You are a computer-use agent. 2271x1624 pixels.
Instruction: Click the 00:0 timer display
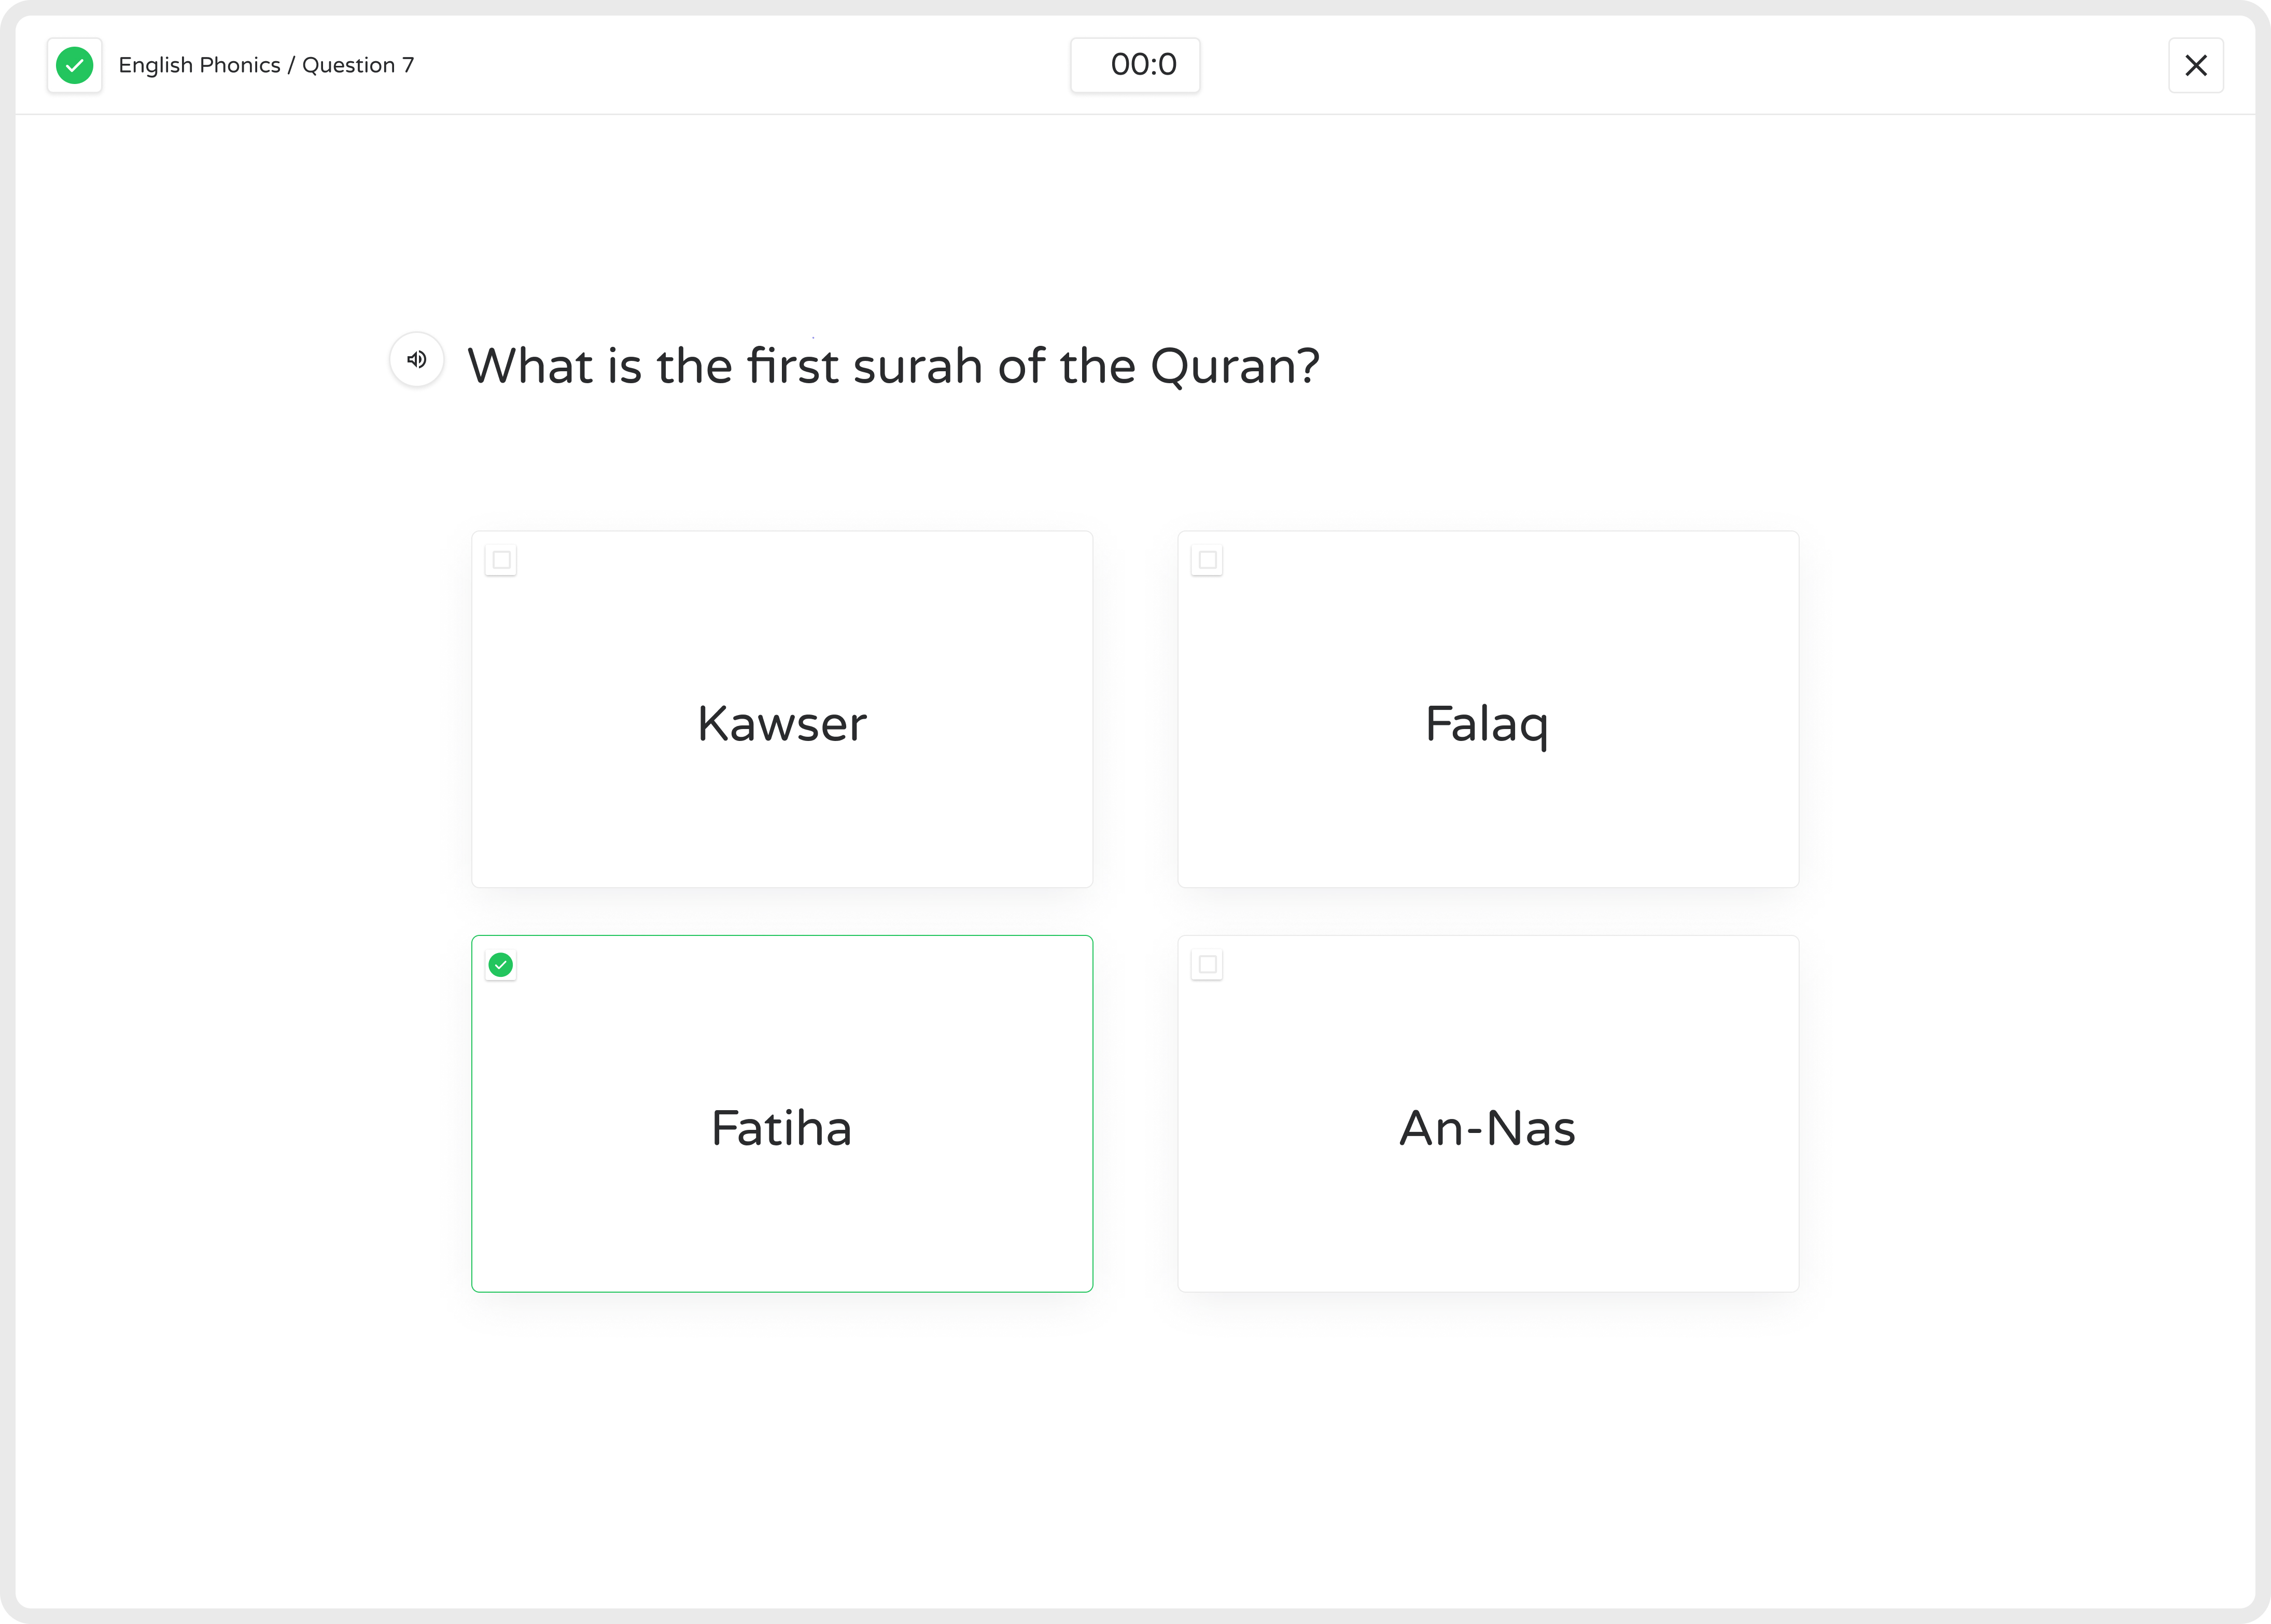pyautogui.click(x=1135, y=65)
